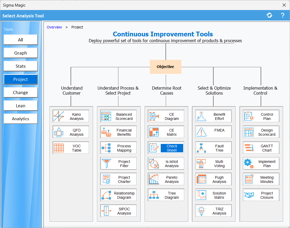Open the Project Closure handshake icon
The height and width of the screenshot is (228, 290).
pos(249,195)
